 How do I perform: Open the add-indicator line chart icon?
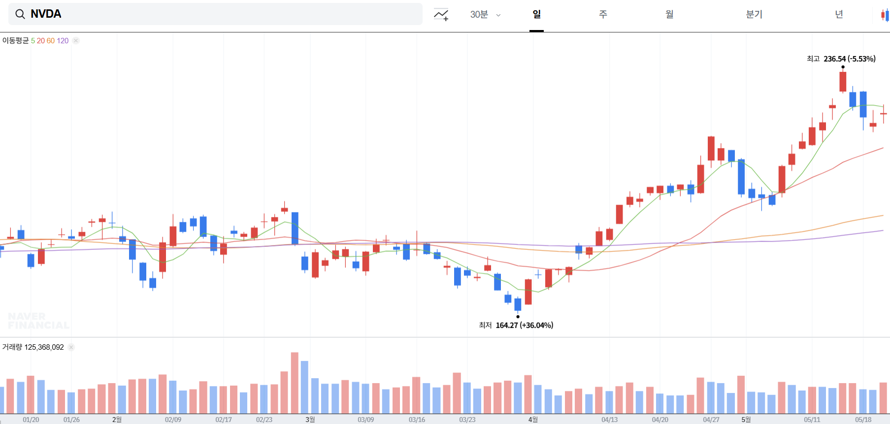pyautogui.click(x=441, y=15)
